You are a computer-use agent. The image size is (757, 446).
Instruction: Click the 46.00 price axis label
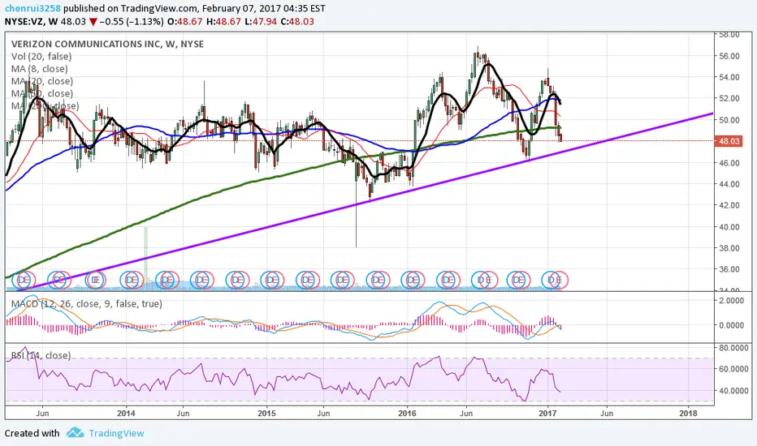pyautogui.click(x=729, y=163)
